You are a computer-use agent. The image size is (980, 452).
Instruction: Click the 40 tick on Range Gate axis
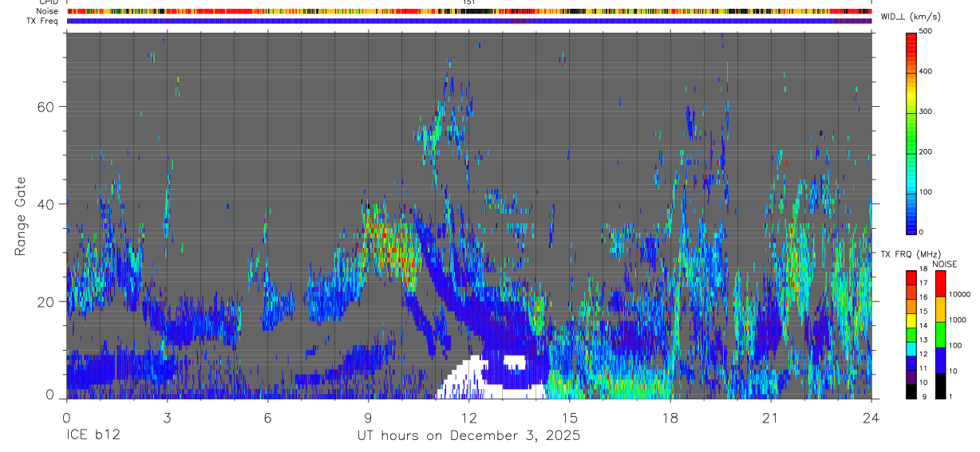click(x=46, y=204)
